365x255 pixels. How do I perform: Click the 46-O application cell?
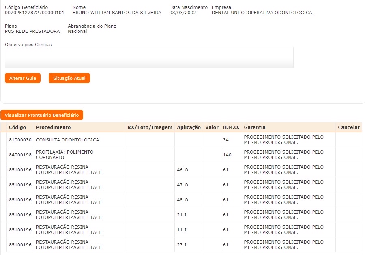182,170
